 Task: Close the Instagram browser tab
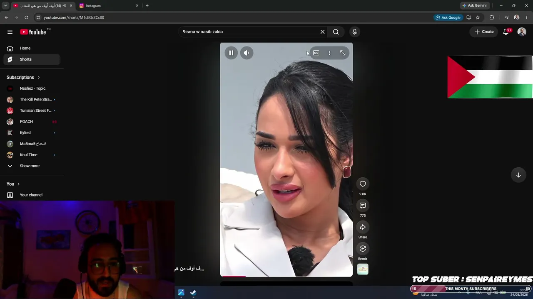pos(137,6)
